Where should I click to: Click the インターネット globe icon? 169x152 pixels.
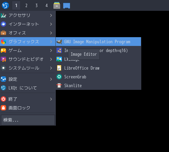pyautogui.click(x=3, y=24)
